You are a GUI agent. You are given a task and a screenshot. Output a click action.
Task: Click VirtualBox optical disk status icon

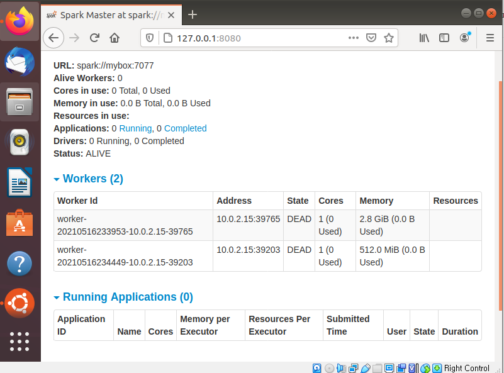click(329, 368)
